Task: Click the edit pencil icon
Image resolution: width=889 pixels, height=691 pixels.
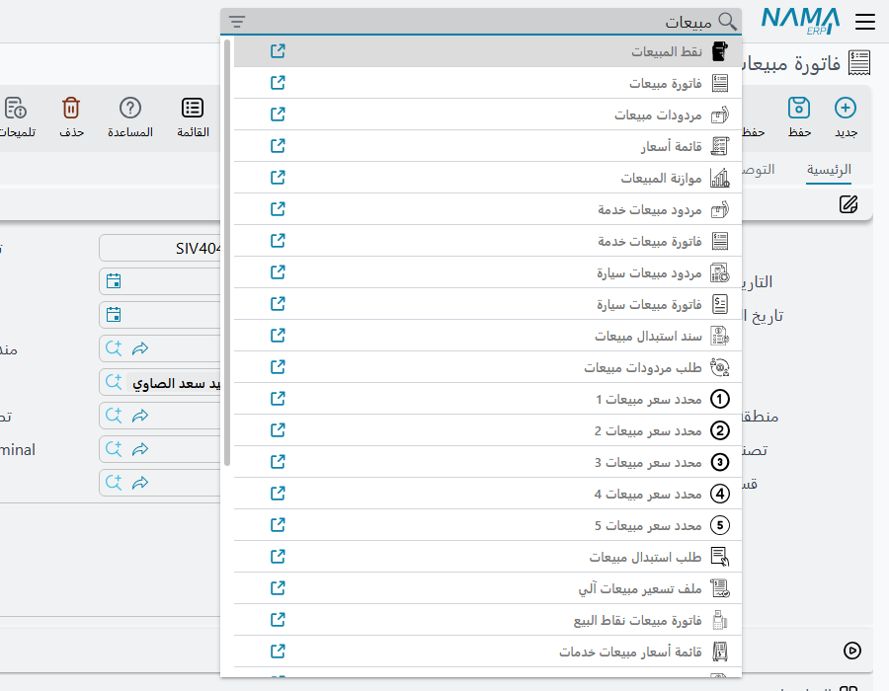Action: [x=849, y=204]
